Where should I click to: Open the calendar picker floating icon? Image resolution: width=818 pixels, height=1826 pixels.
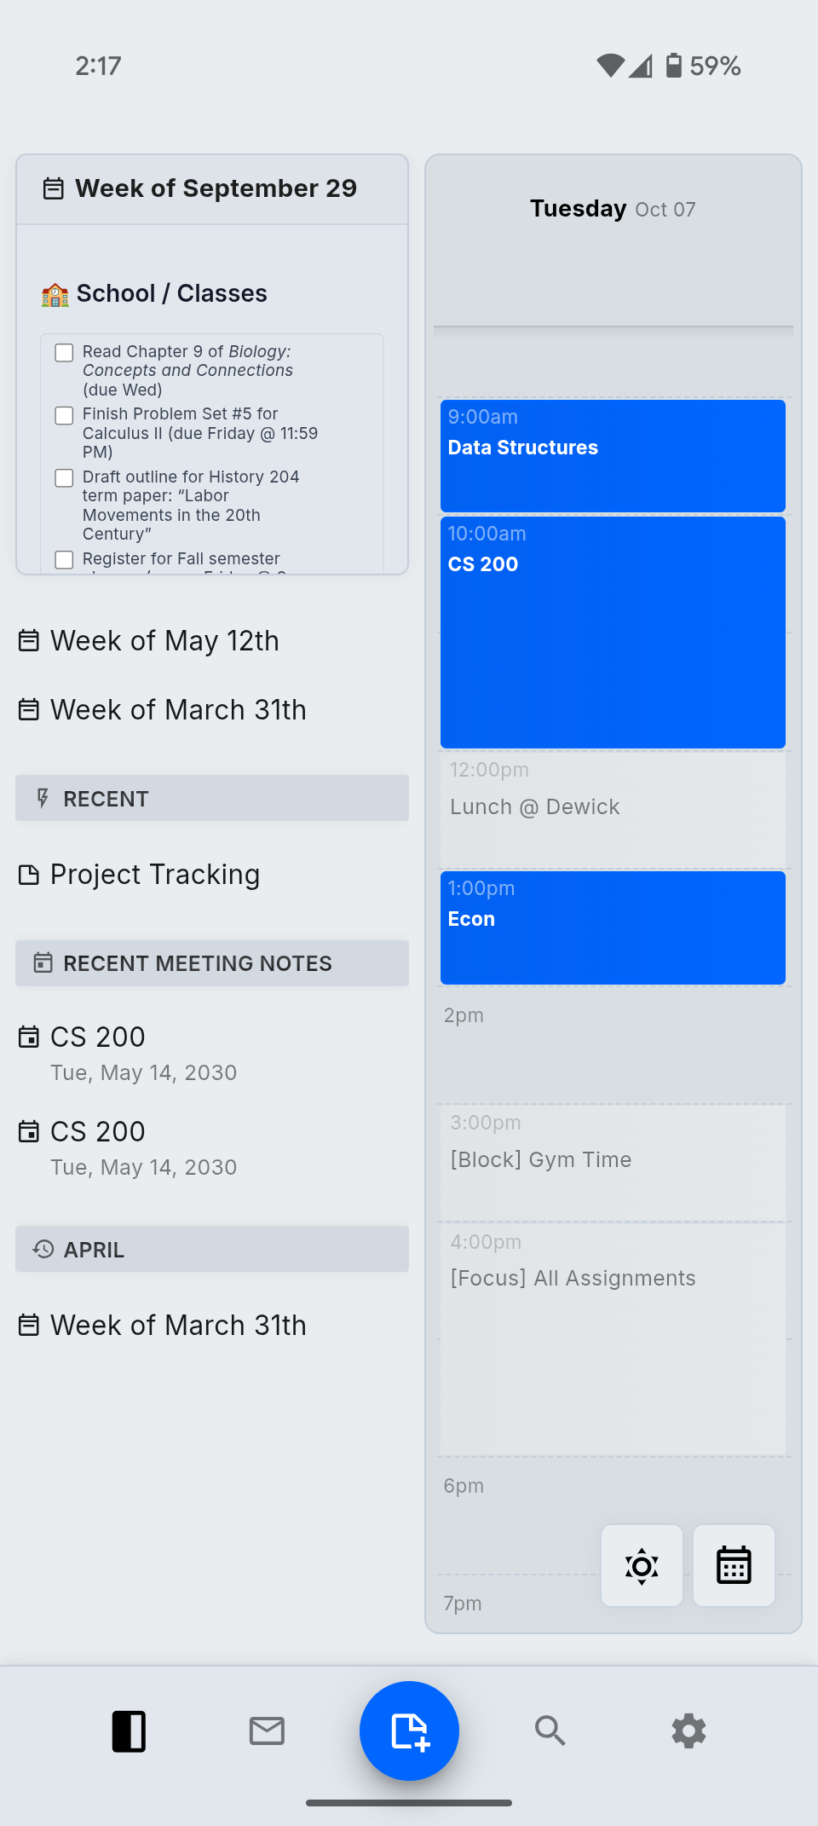(733, 1565)
